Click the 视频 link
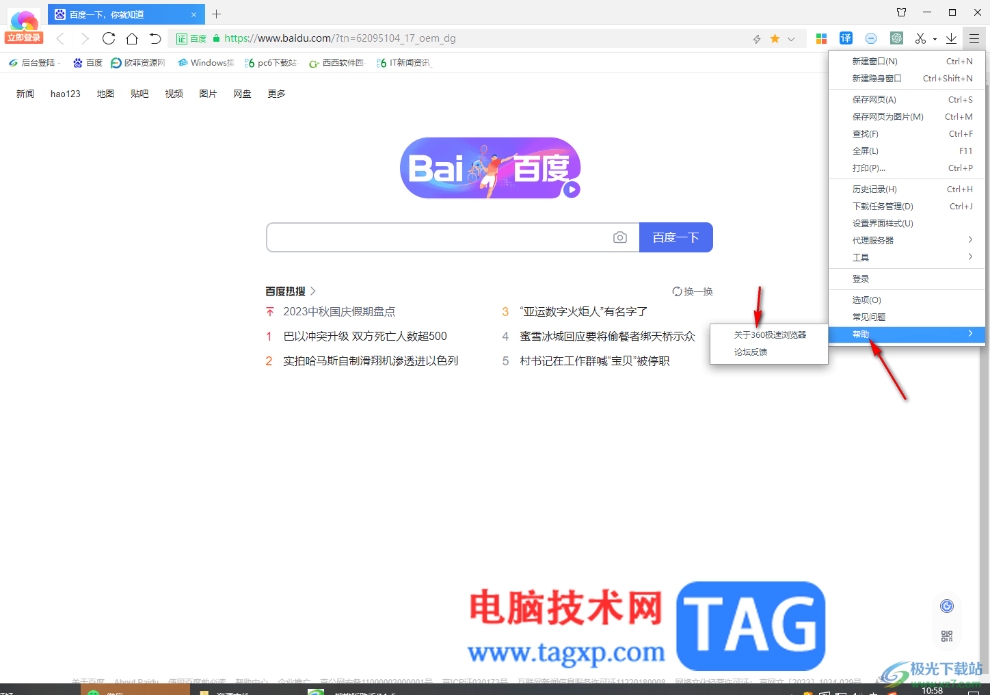The width and height of the screenshot is (990, 695). coord(174,94)
